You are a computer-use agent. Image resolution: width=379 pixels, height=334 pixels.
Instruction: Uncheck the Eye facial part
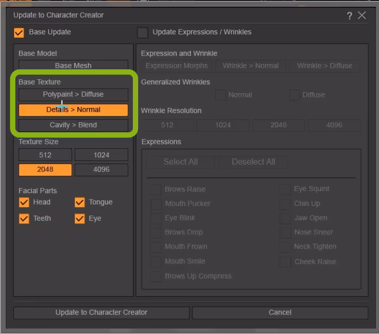pos(80,219)
